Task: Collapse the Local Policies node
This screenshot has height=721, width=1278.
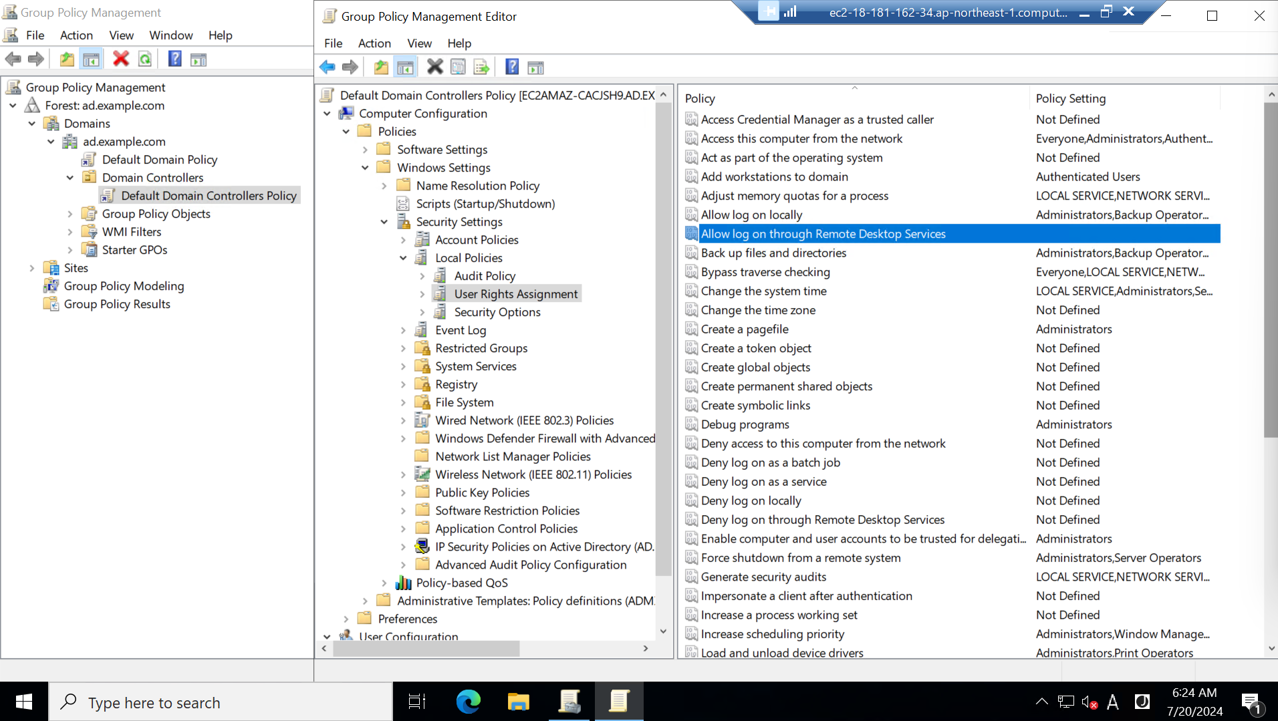Action: pos(403,258)
